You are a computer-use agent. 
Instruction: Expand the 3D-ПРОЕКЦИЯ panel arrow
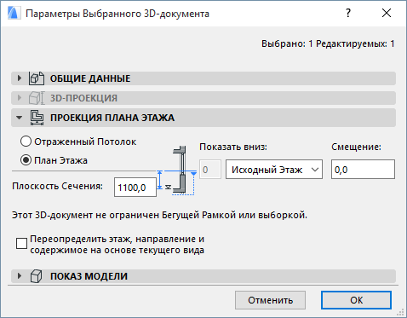20,98
